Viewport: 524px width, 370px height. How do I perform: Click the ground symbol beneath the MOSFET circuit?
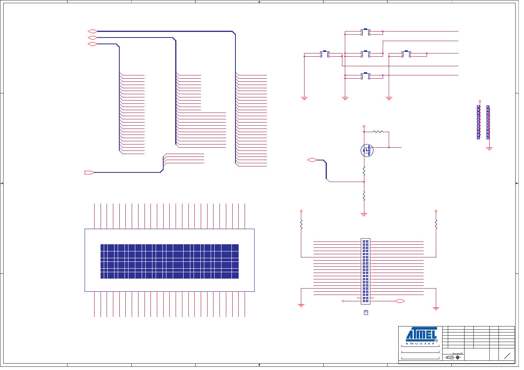tap(364, 214)
